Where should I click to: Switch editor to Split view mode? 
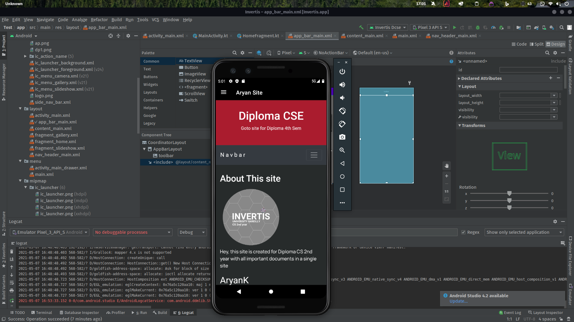(x=536, y=44)
